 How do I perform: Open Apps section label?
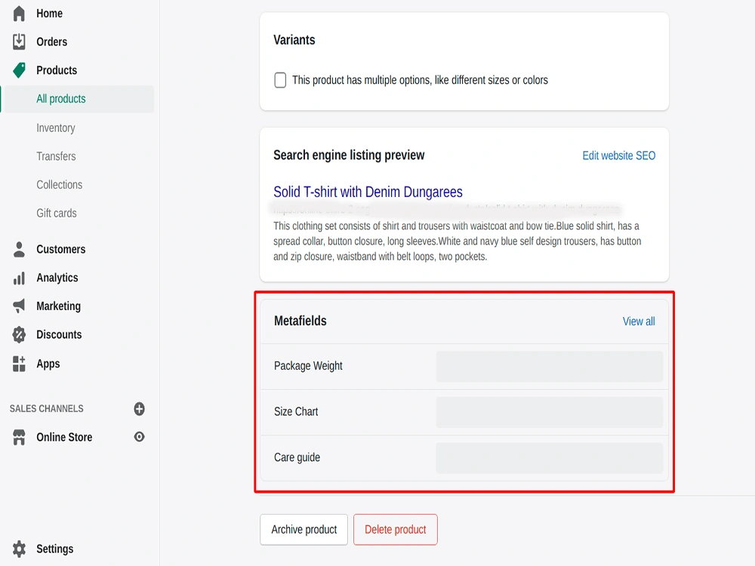tap(48, 364)
